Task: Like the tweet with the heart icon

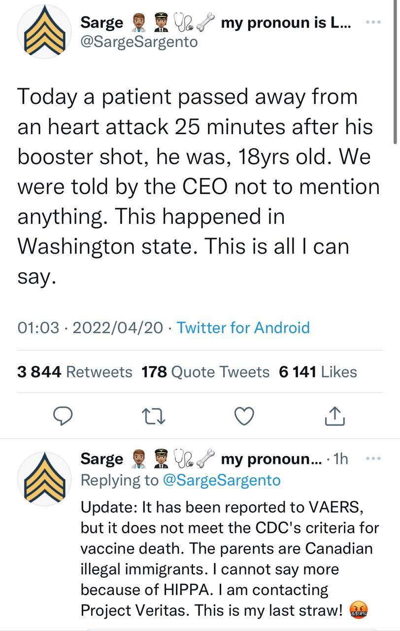Action: click(244, 417)
